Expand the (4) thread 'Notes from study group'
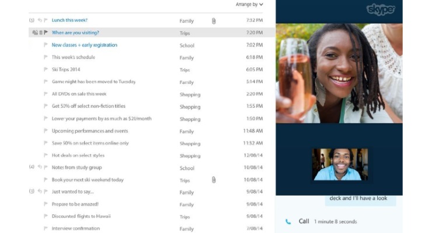This screenshot has width=432, height=233. click(32, 167)
